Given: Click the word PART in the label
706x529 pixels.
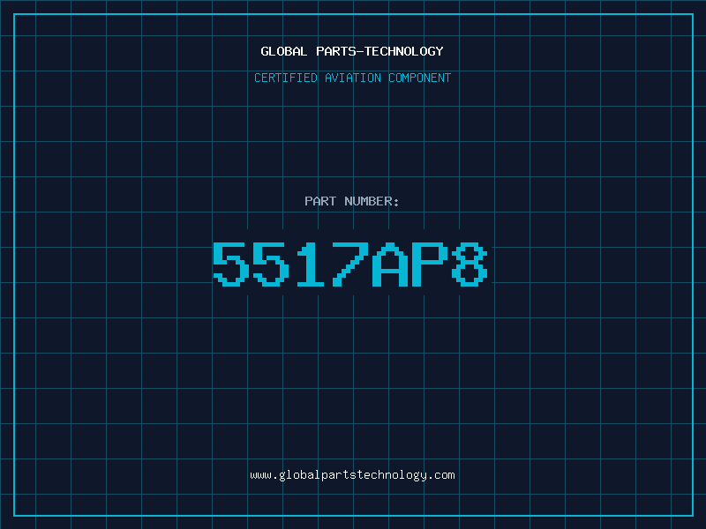Looking at the screenshot, I should (320, 201).
